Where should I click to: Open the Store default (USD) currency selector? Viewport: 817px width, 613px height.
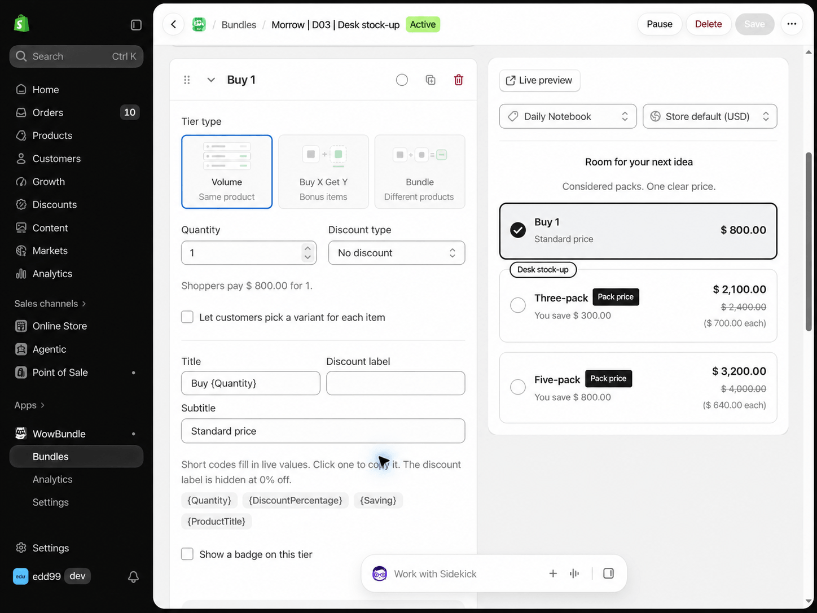click(710, 116)
